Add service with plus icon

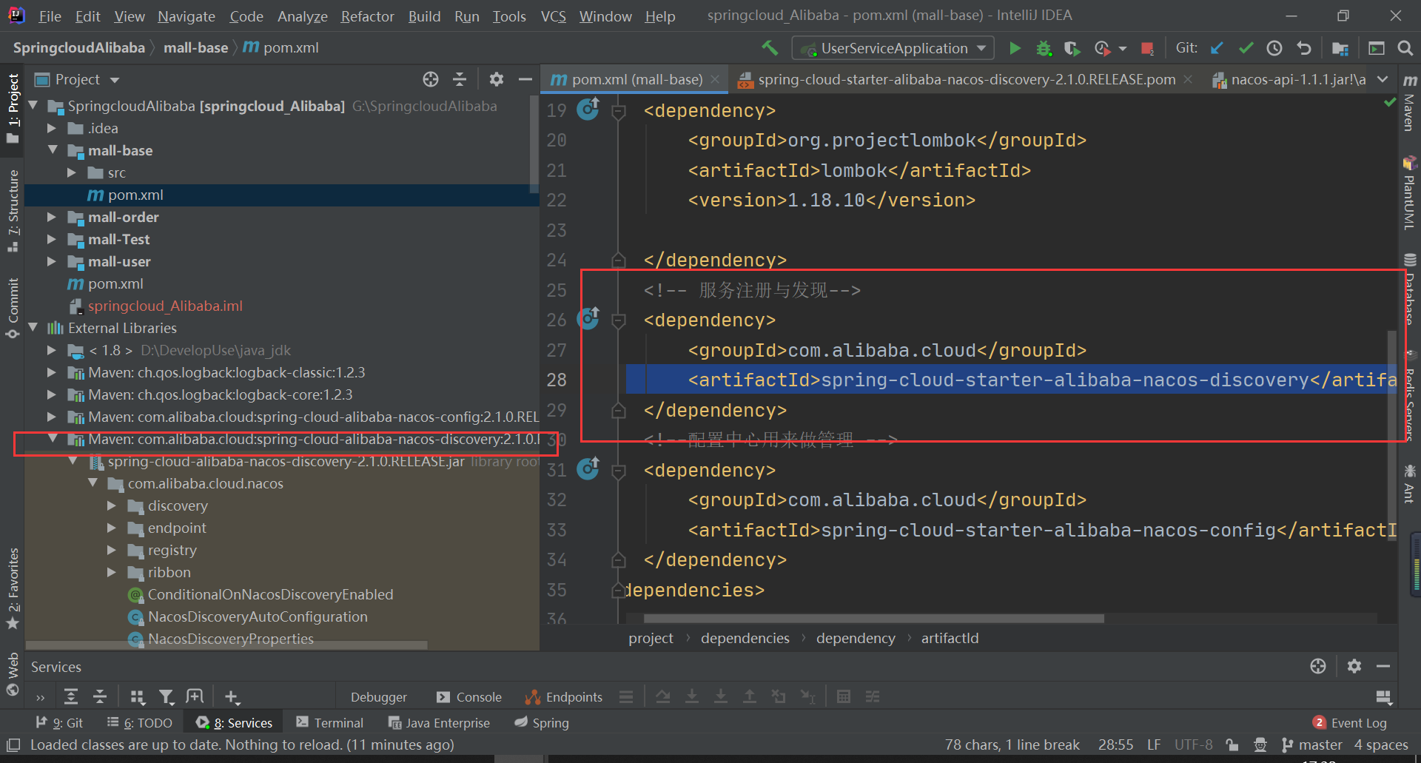232,696
